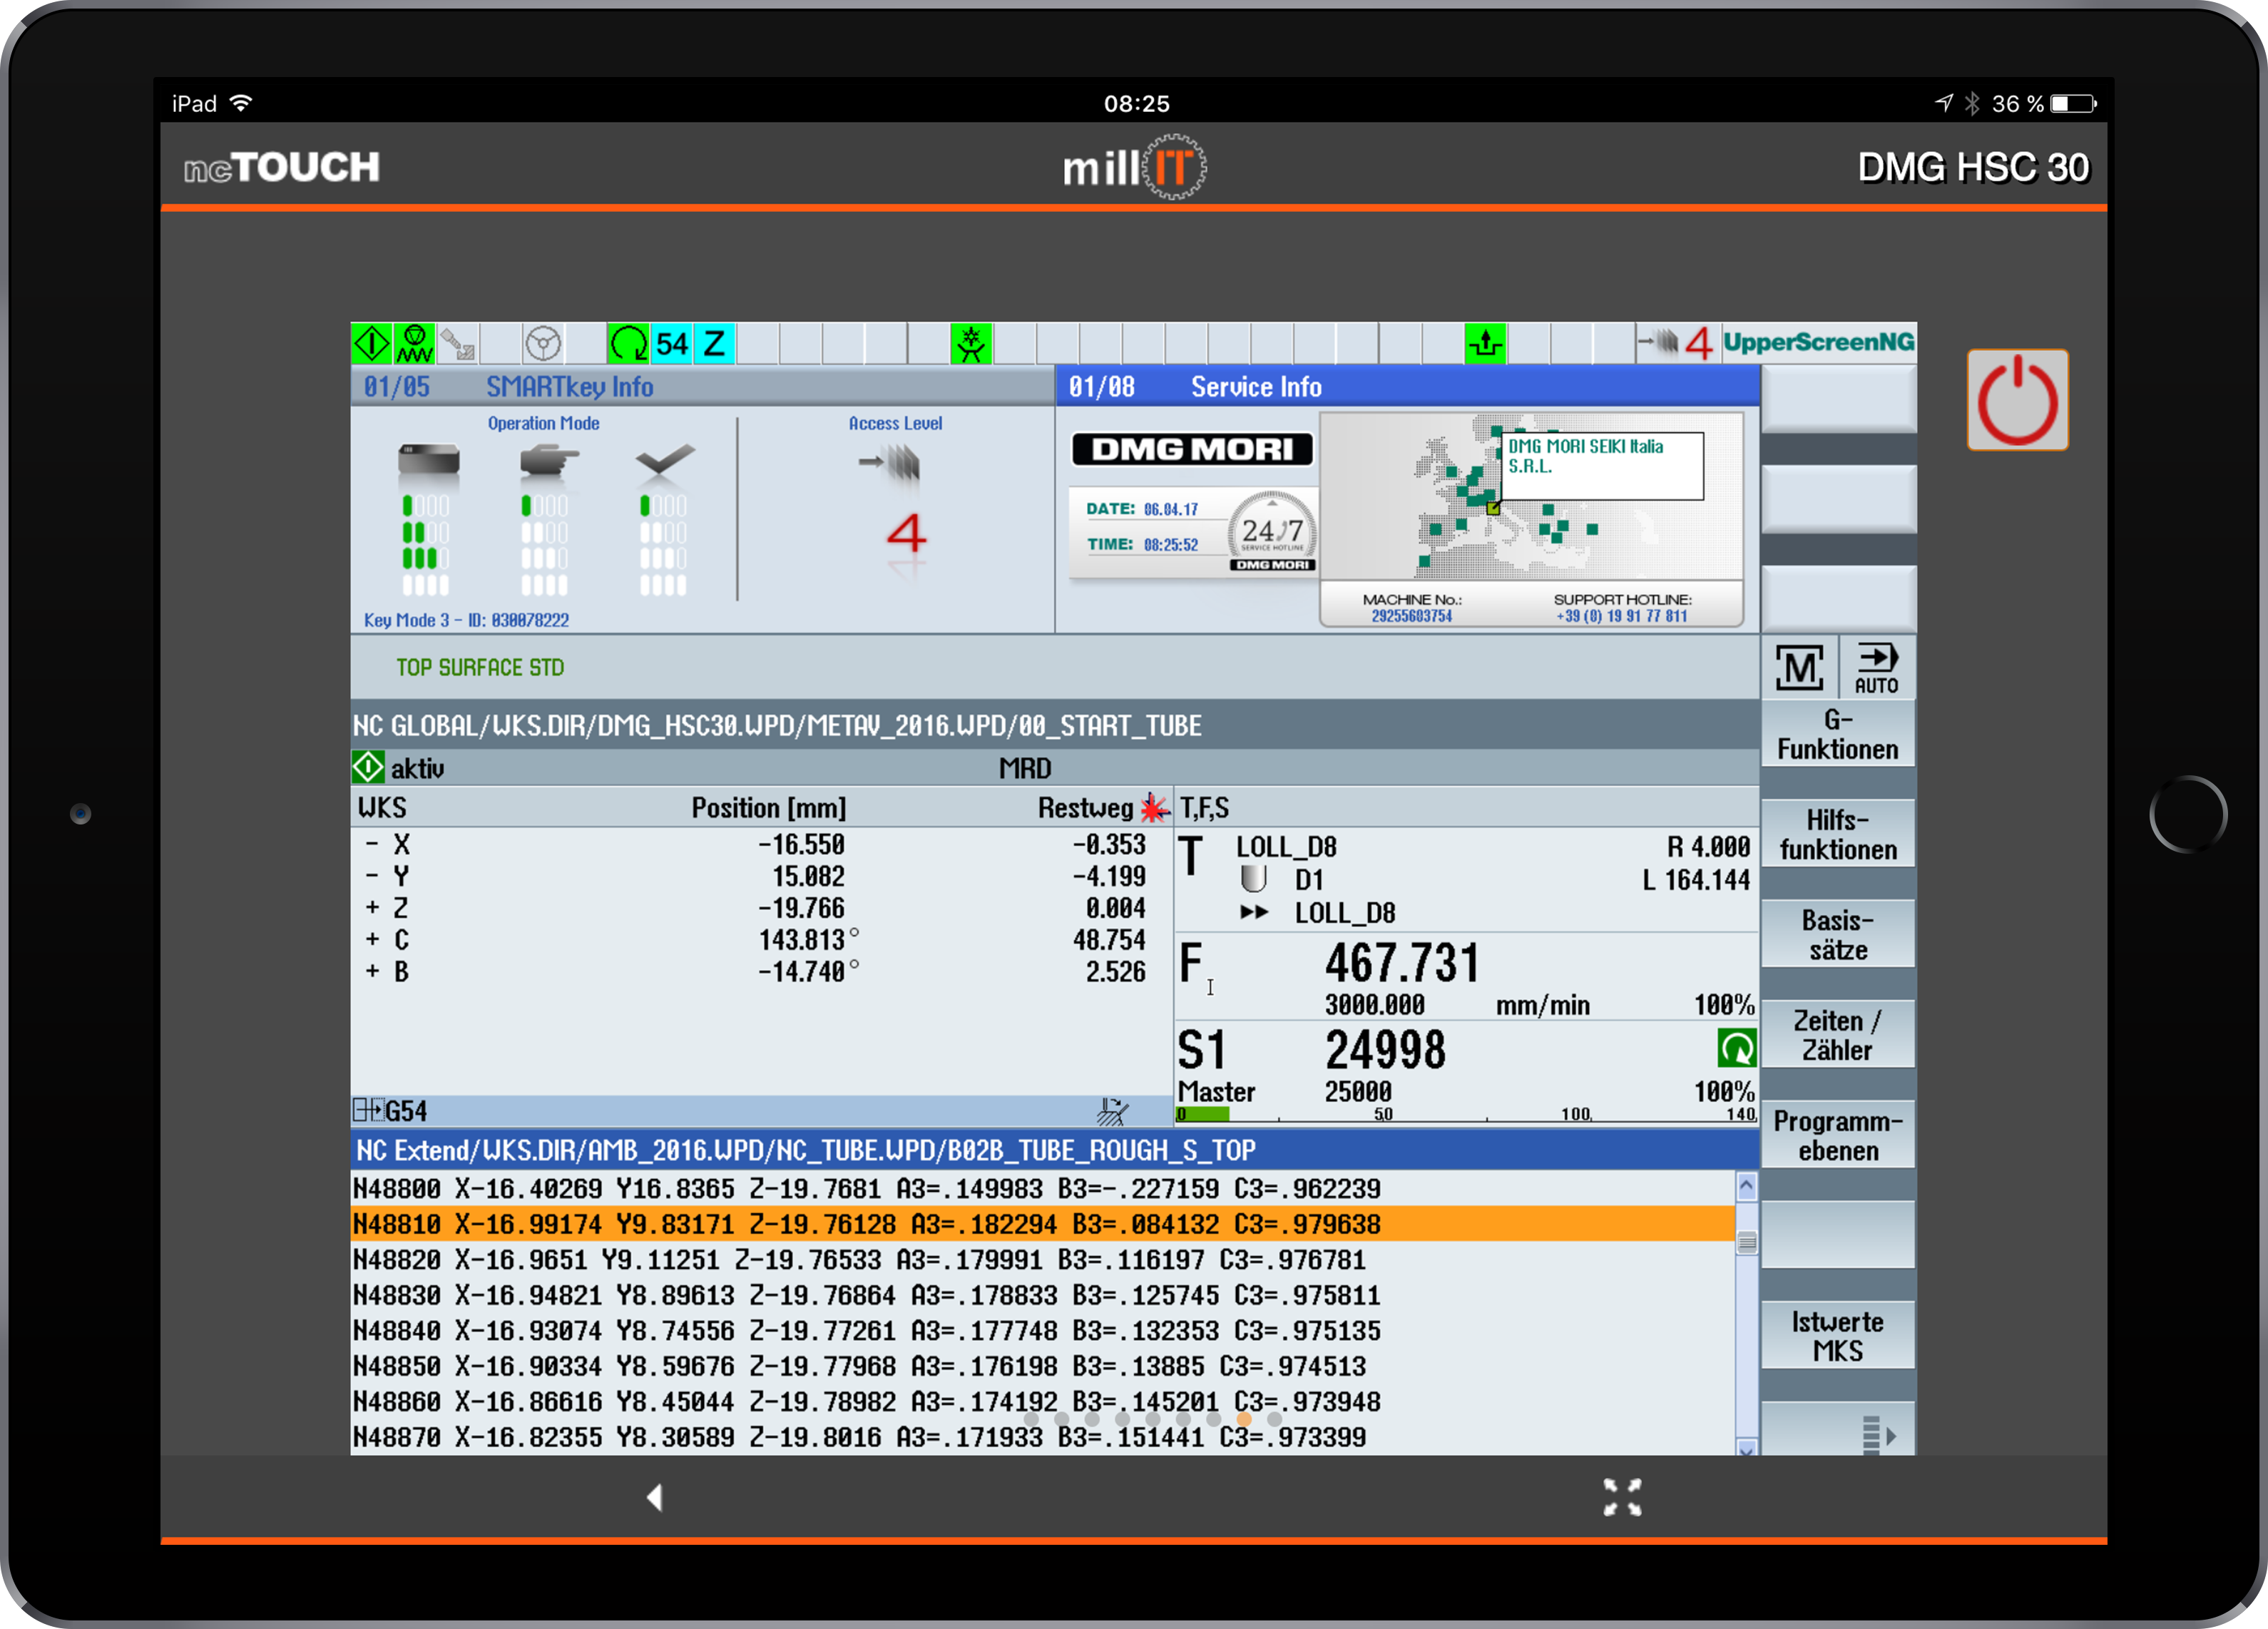The image size is (2268, 1629).
Task: Click the green spindle direction icon
Action: [x=1736, y=1048]
